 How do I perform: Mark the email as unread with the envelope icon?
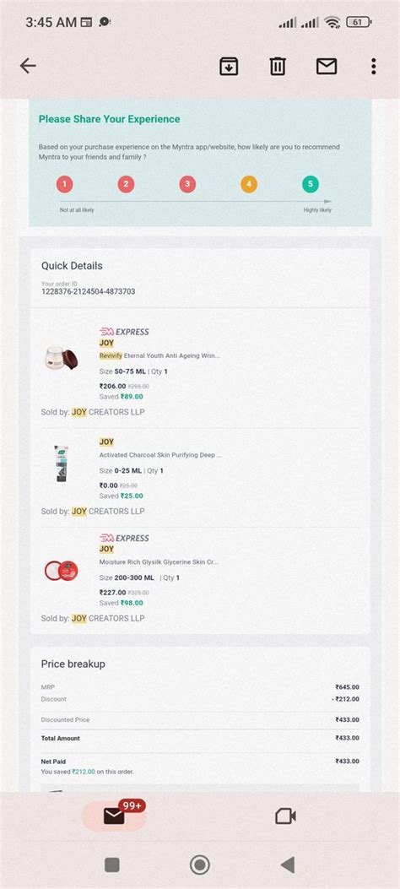point(327,67)
